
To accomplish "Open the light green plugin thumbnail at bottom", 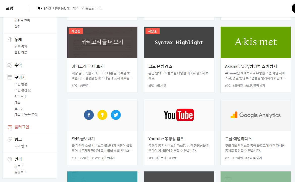I will pos(256,176).
